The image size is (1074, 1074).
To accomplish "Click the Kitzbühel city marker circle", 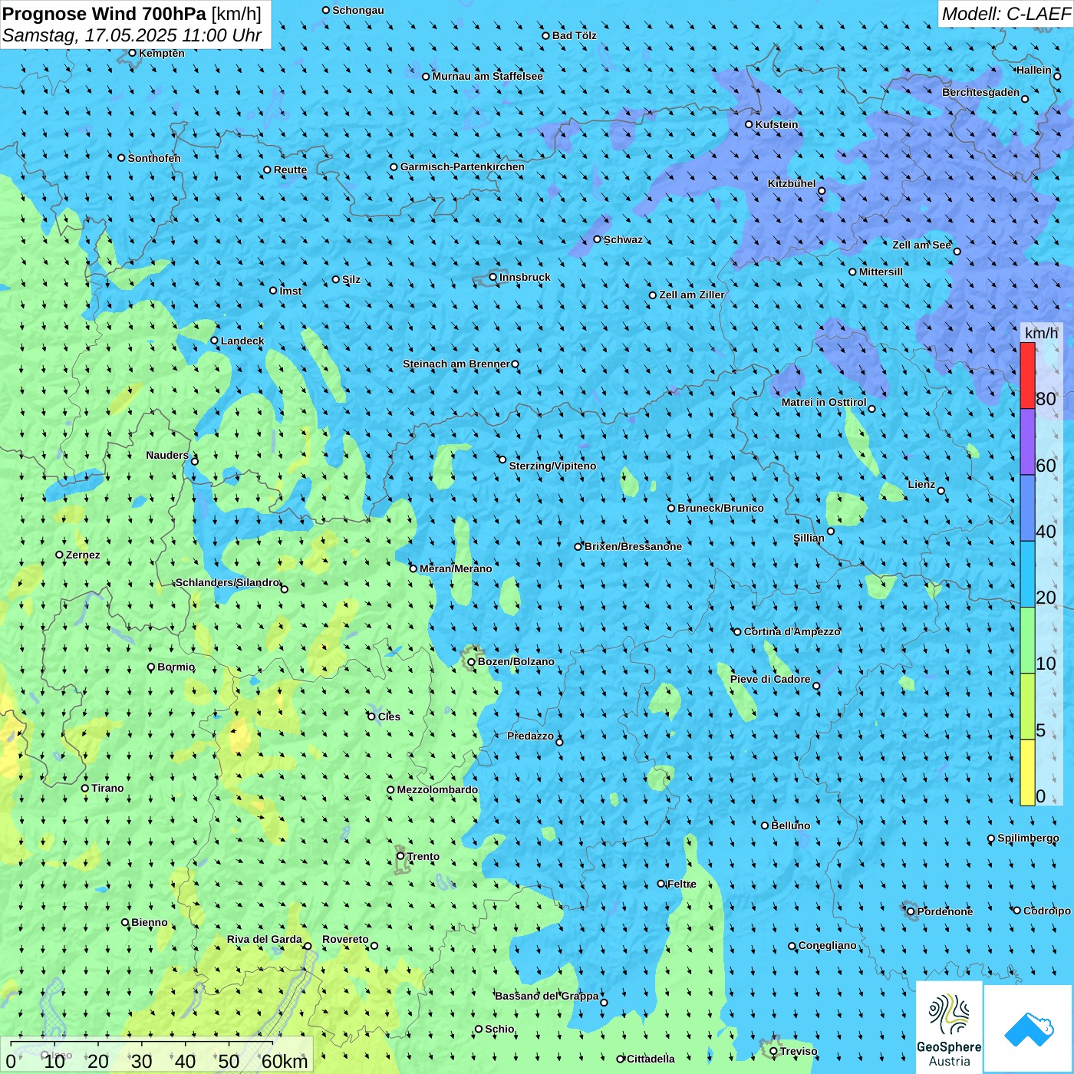I will [822, 191].
